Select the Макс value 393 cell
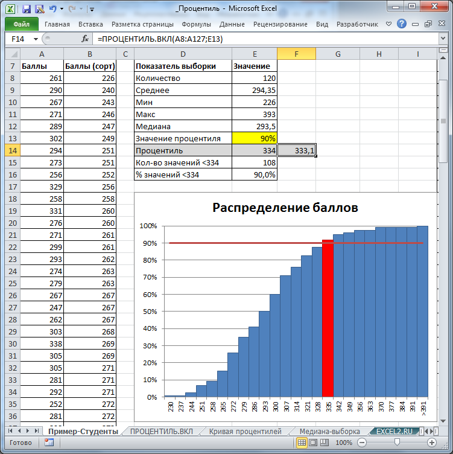This screenshot has height=454, width=453. click(x=255, y=114)
